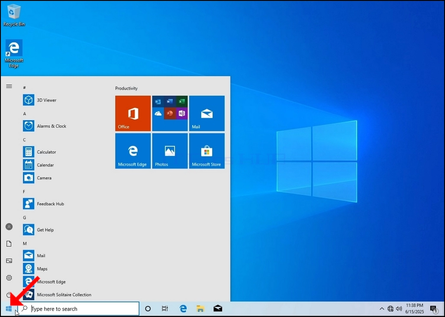Expand the Start menu hamburger button
The height and width of the screenshot is (317, 445).
tap(9, 86)
